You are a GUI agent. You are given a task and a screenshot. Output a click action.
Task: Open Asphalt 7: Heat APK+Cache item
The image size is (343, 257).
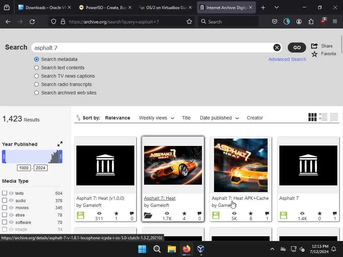click(x=240, y=198)
